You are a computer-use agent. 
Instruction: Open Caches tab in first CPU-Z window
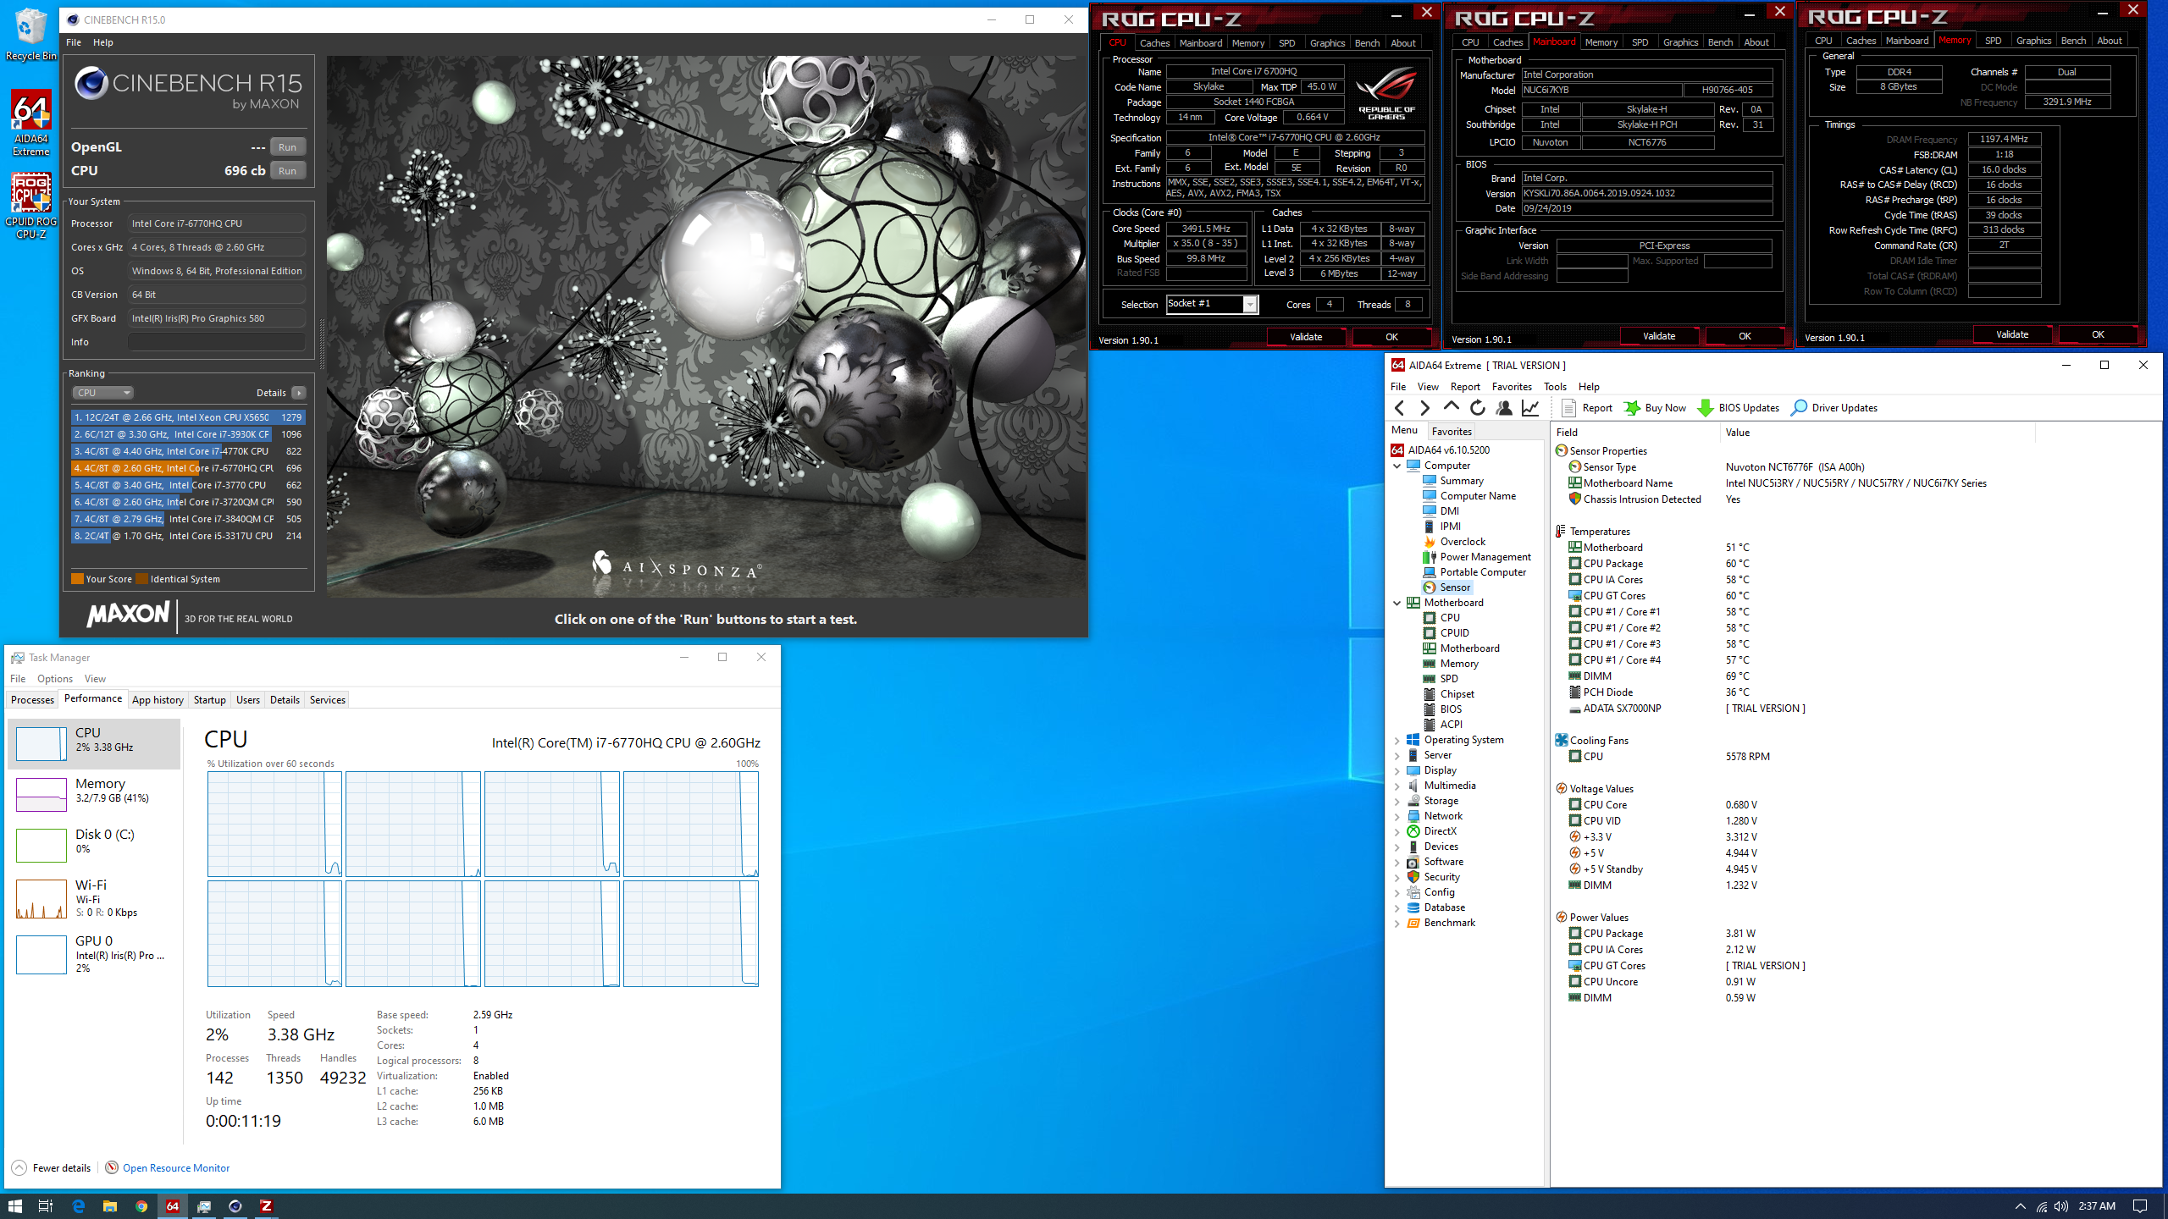coord(1154,43)
